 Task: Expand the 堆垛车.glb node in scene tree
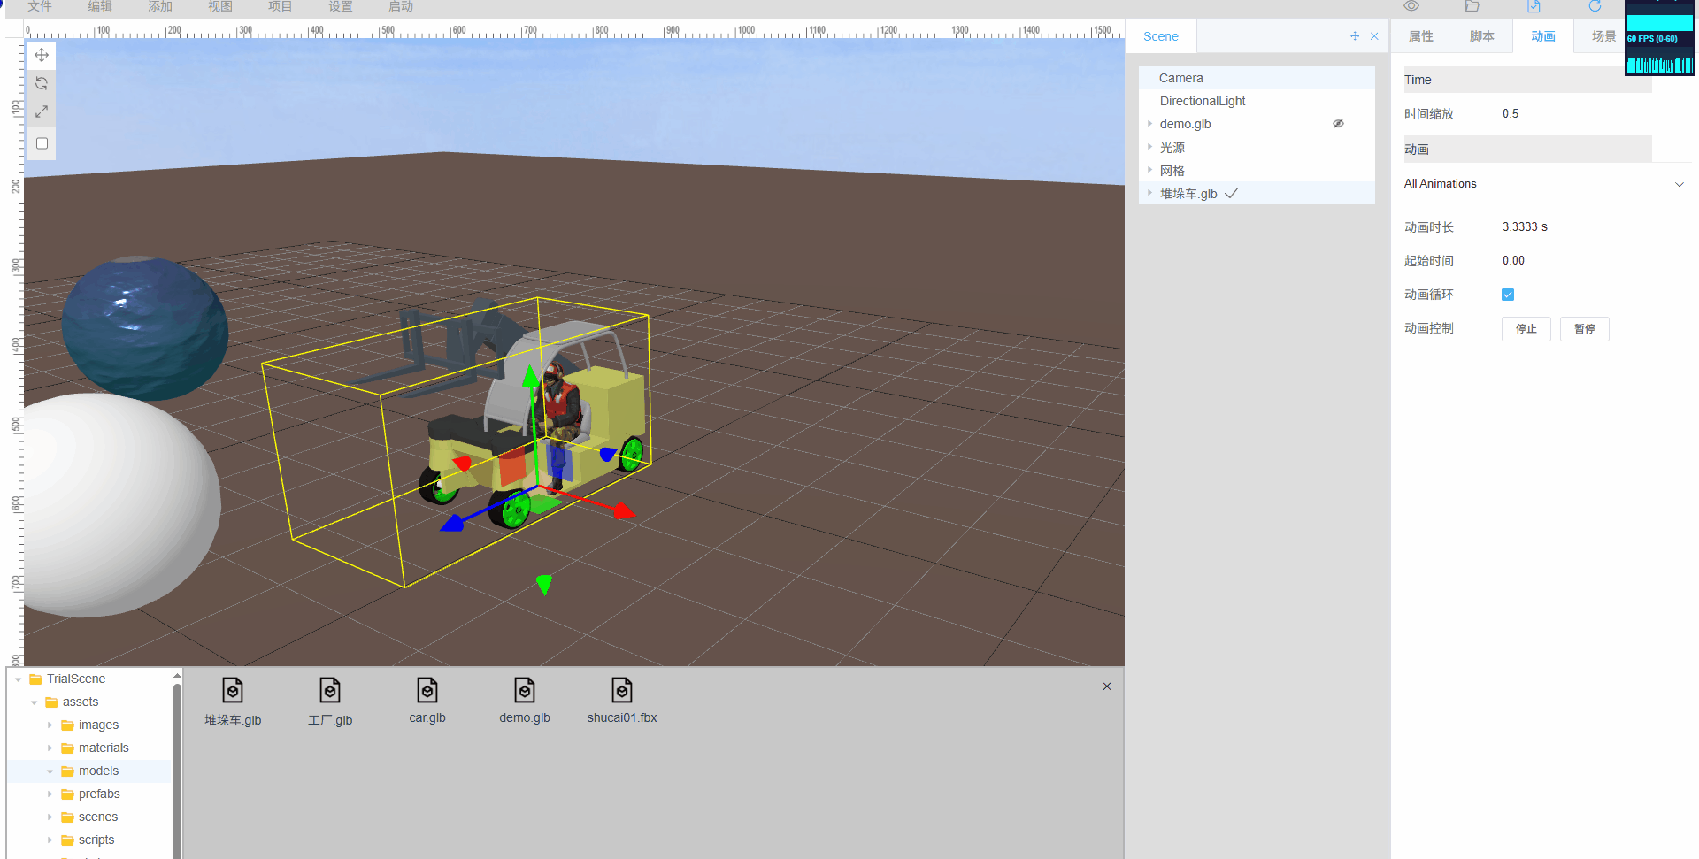pyautogui.click(x=1149, y=193)
